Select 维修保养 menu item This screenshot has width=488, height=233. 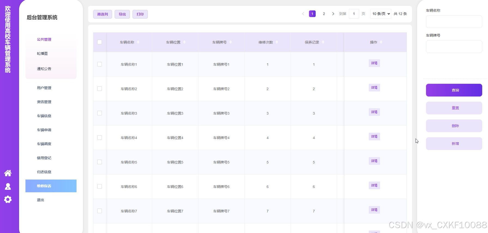[x=51, y=186]
